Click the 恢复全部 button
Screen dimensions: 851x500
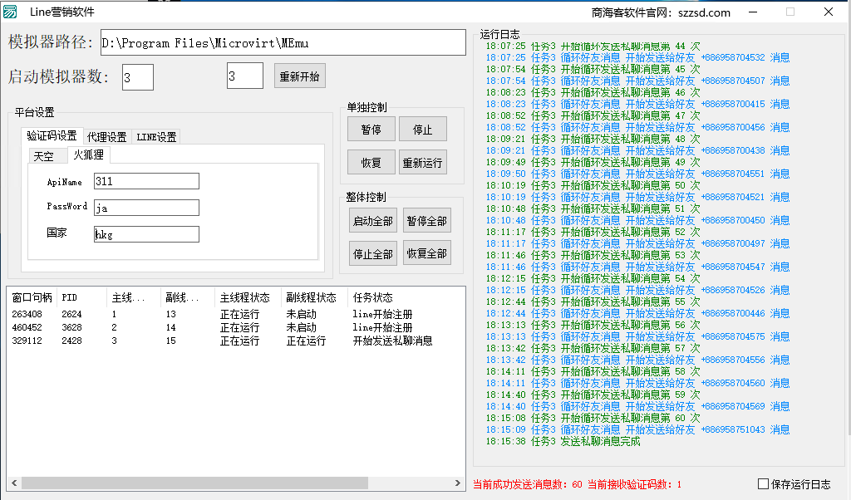(x=426, y=253)
